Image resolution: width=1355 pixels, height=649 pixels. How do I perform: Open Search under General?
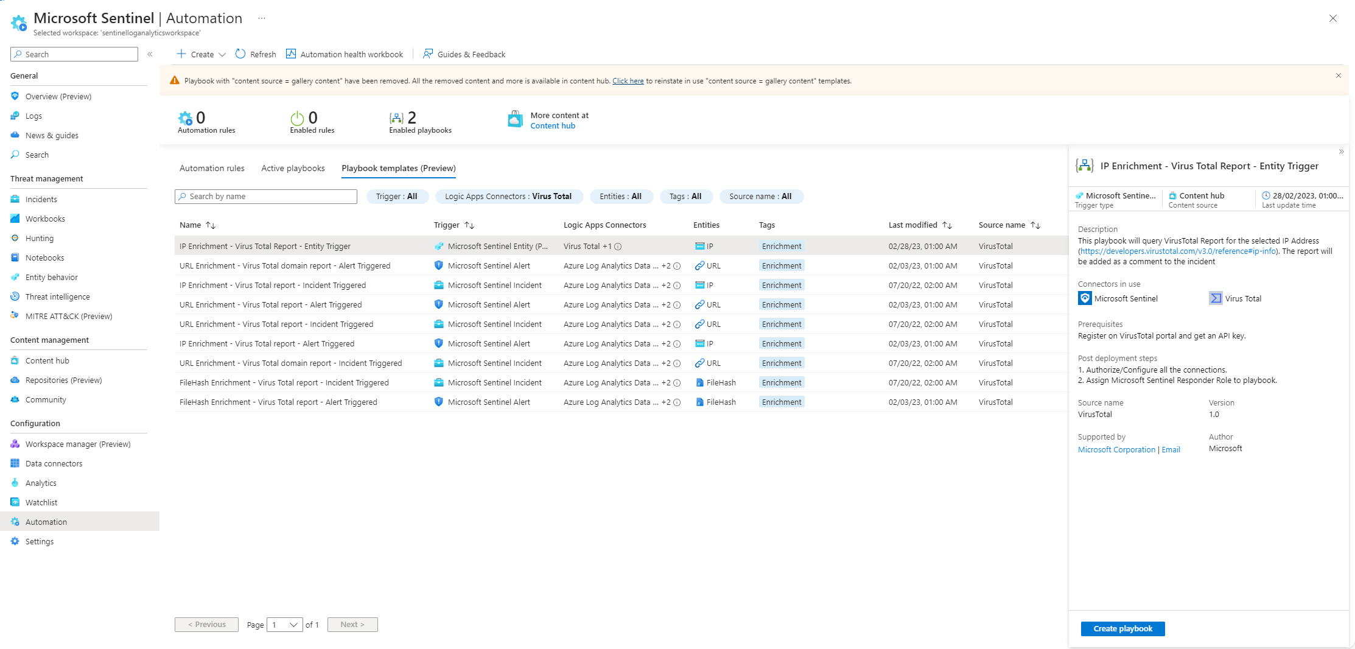(37, 155)
